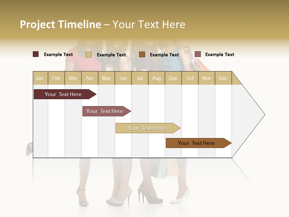Select the Dec column header

point(223,78)
